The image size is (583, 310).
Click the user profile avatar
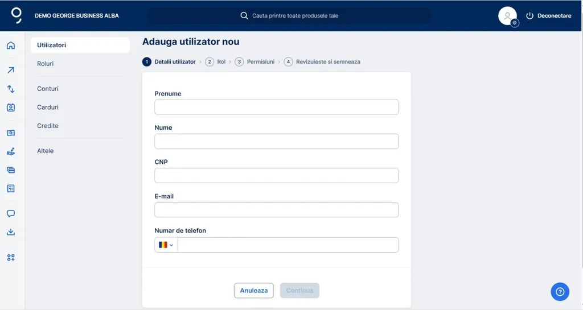coord(507,16)
